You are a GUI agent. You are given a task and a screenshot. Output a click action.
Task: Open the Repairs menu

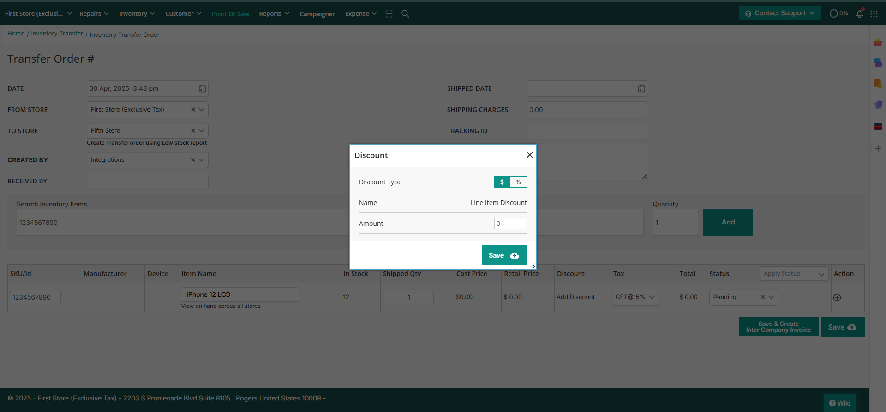click(94, 14)
